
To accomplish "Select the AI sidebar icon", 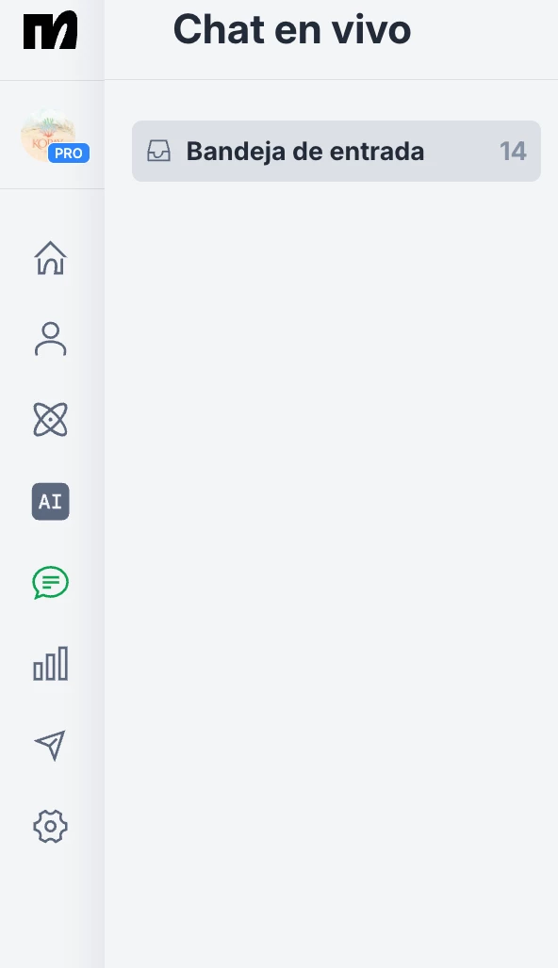I will 51,501.
